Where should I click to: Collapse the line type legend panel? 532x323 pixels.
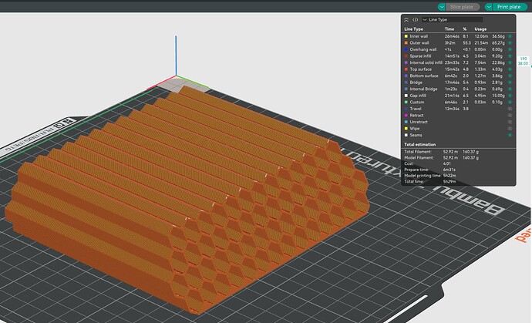(x=406, y=20)
